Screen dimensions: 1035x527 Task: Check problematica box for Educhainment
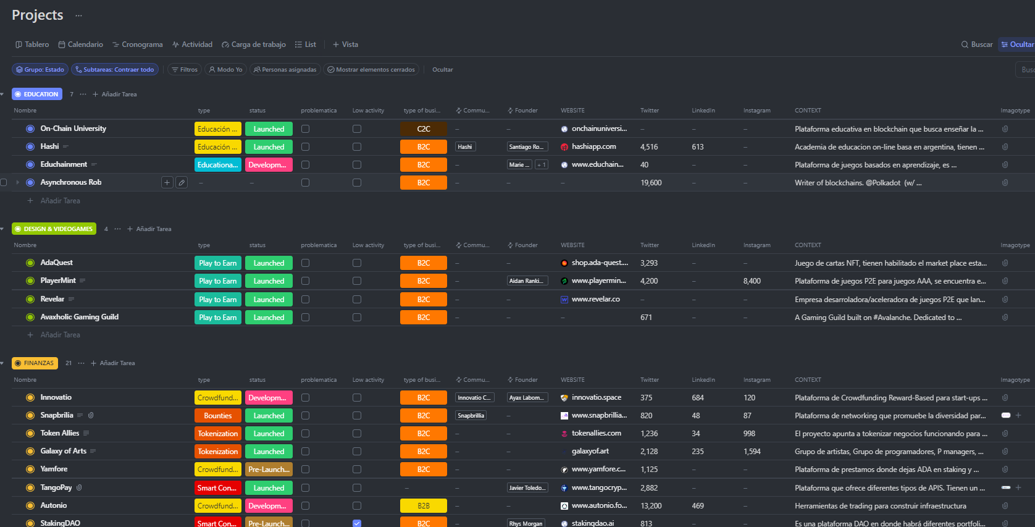click(305, 165)
